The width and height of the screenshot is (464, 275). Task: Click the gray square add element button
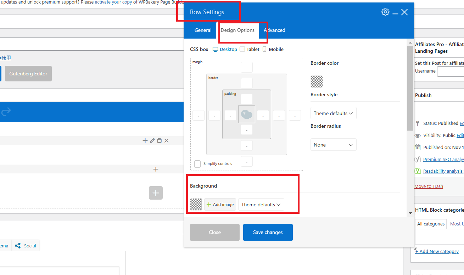click(x=156, y=193)
